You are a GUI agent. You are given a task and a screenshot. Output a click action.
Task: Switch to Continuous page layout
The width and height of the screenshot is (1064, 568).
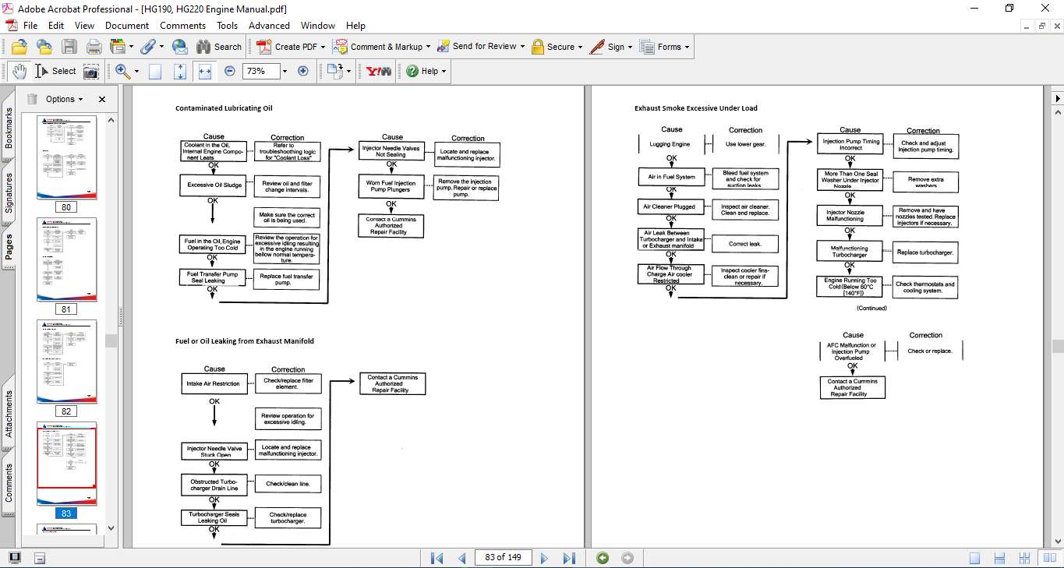1000,558
